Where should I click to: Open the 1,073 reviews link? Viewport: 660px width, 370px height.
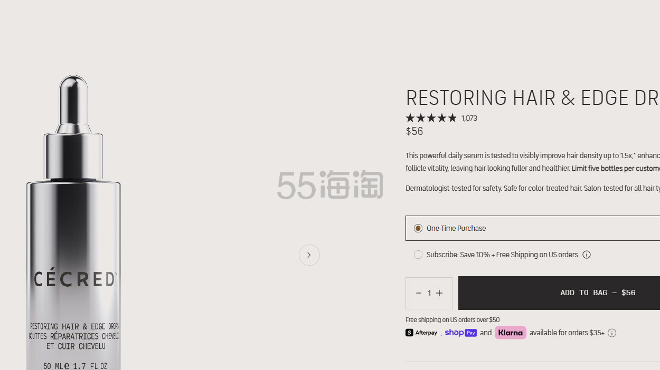click(x=469, y=119)
